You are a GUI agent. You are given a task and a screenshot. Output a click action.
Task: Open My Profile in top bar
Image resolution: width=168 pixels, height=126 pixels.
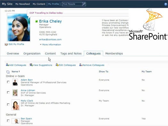coord(53,4)
